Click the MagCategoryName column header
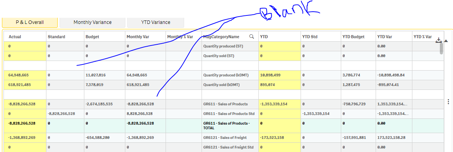453x152 pixels. tap(221, 37)
